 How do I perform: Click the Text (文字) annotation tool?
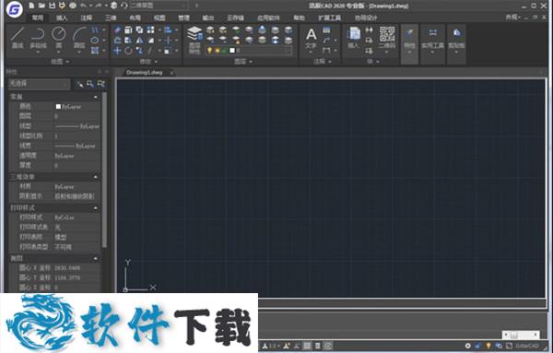311,38
